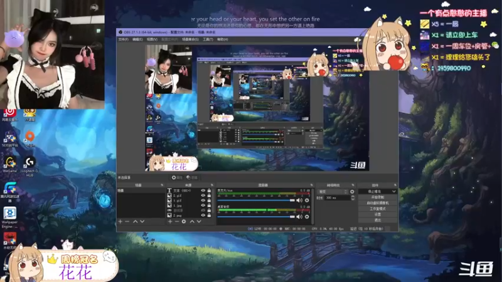Add a new scene with plus icon
This screenshot has height=282, width=502.
pyautogui.click(x=120, y=221)
